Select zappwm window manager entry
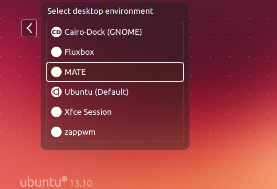The image size is (277, 189). (115, 132)
